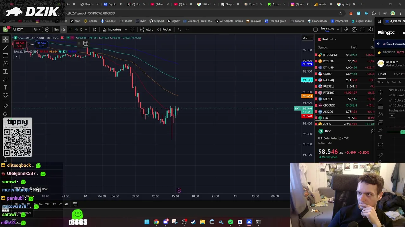The width and height of the screenshot is (405, 227).
Task: Open File Explorer from the taskbar
Action: 202,222
